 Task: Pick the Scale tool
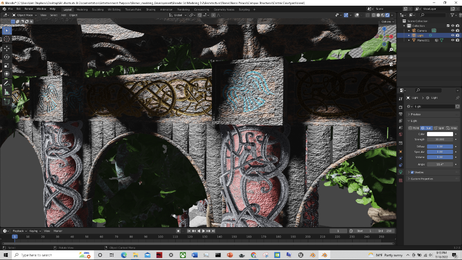(7, 65)
